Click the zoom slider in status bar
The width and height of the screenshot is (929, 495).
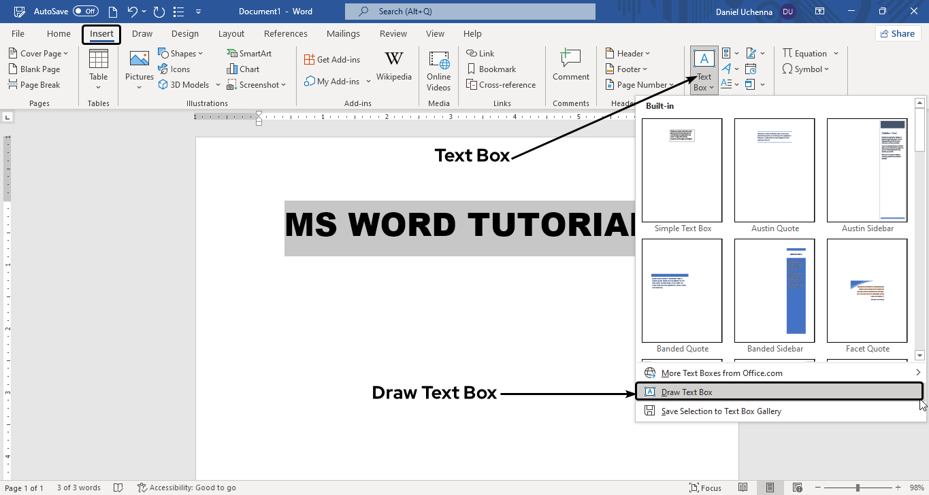(x=858, y=488)
